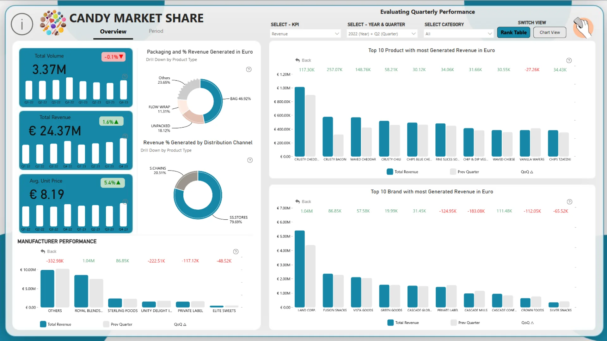The height and width of the screenshot is (341, 607).
Task: Click the SILVER SNACKS axis label
Action: [x=561, y=310]
